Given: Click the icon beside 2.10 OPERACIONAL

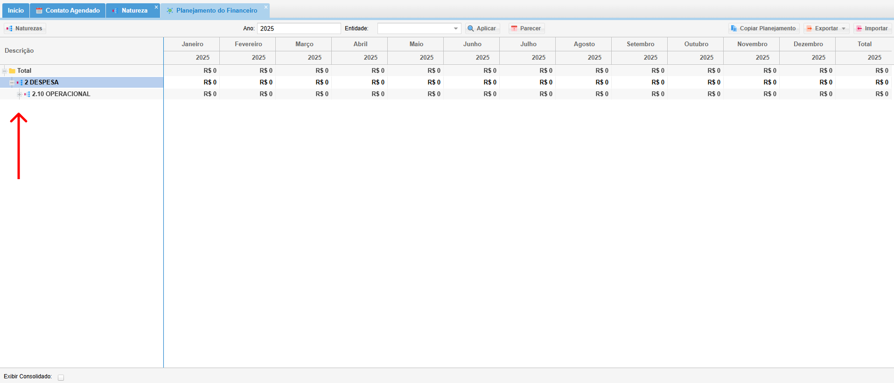Looking at the screenshot, I should (27, 94).
